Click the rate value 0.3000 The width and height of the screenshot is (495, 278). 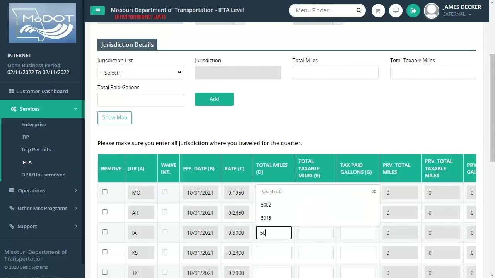tap(236, 233)
